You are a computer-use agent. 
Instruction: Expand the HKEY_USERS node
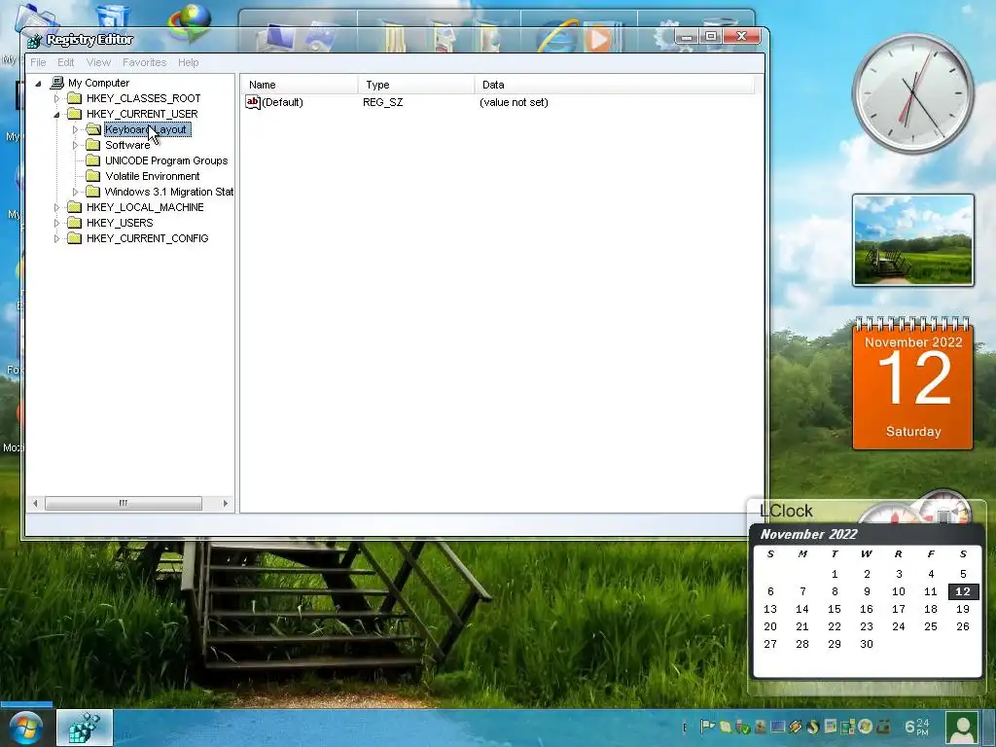[x=56, y=223]
